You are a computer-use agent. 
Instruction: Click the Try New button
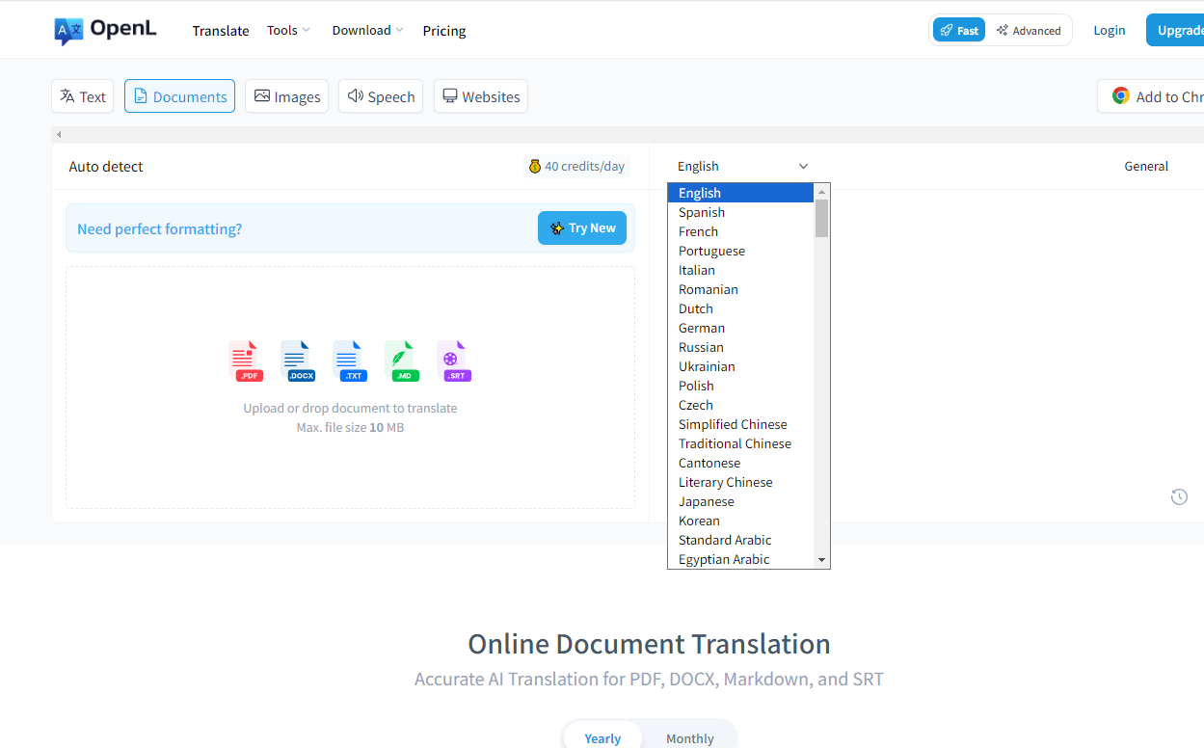click(582, 228)
